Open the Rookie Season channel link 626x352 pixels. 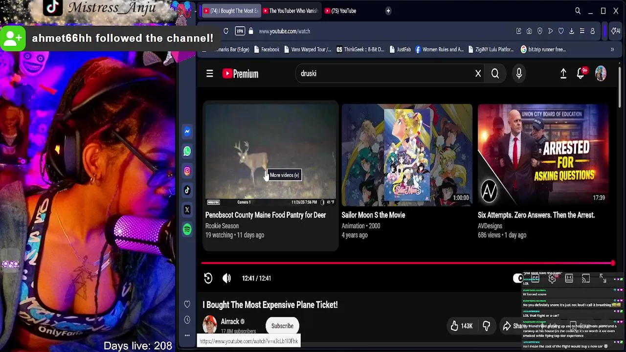(222, 226)
